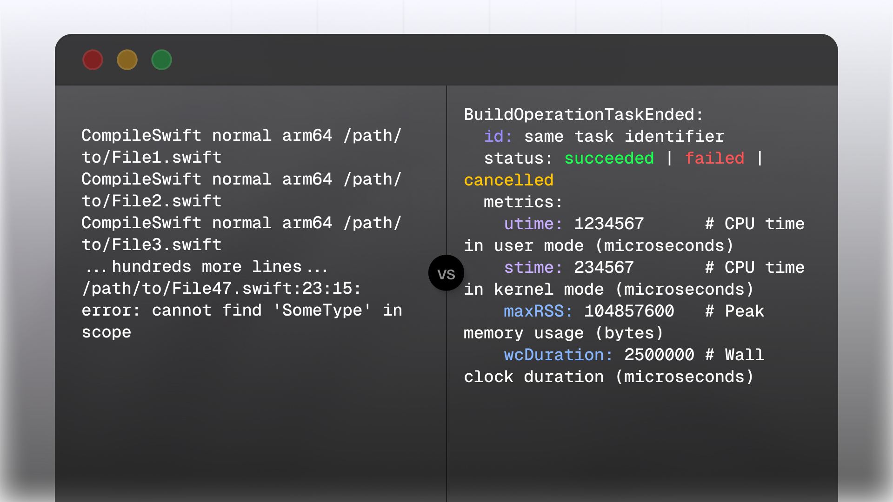Click the purple id: key

click(x=498, y=137)
